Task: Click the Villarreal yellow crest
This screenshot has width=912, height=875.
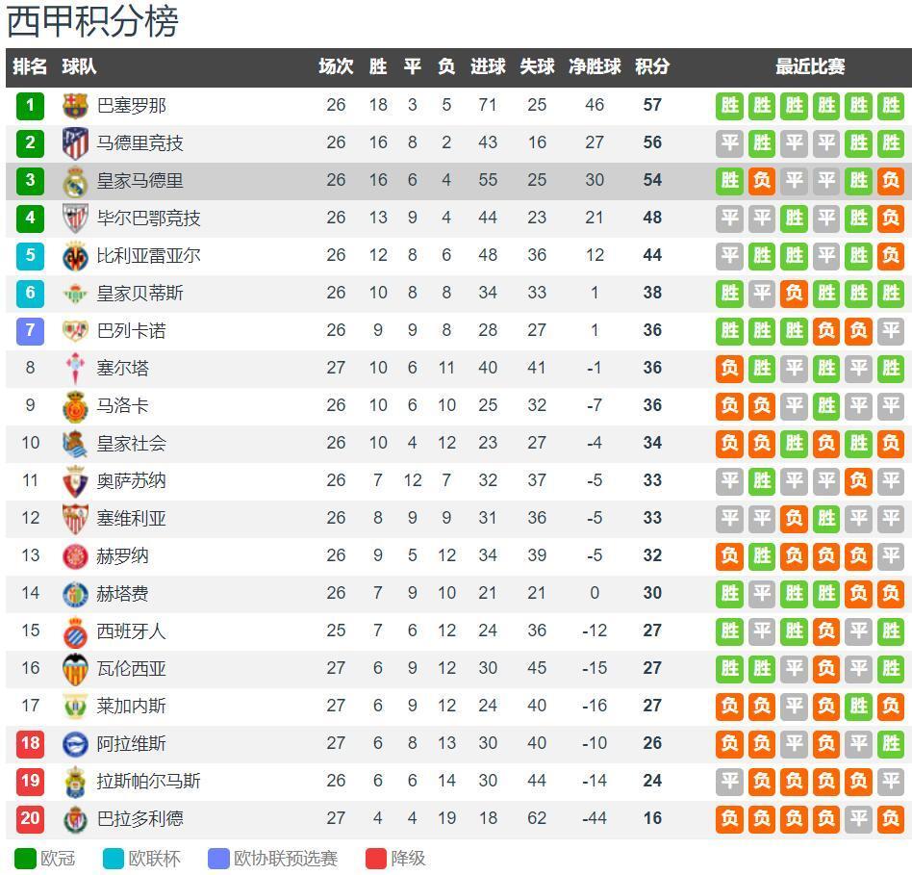Action: tap(75, 256)
